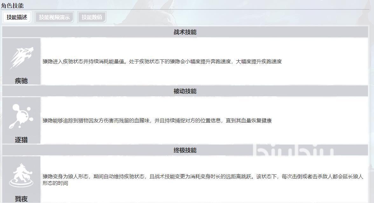Click the 角色技能 page heading

coord(12,5)
